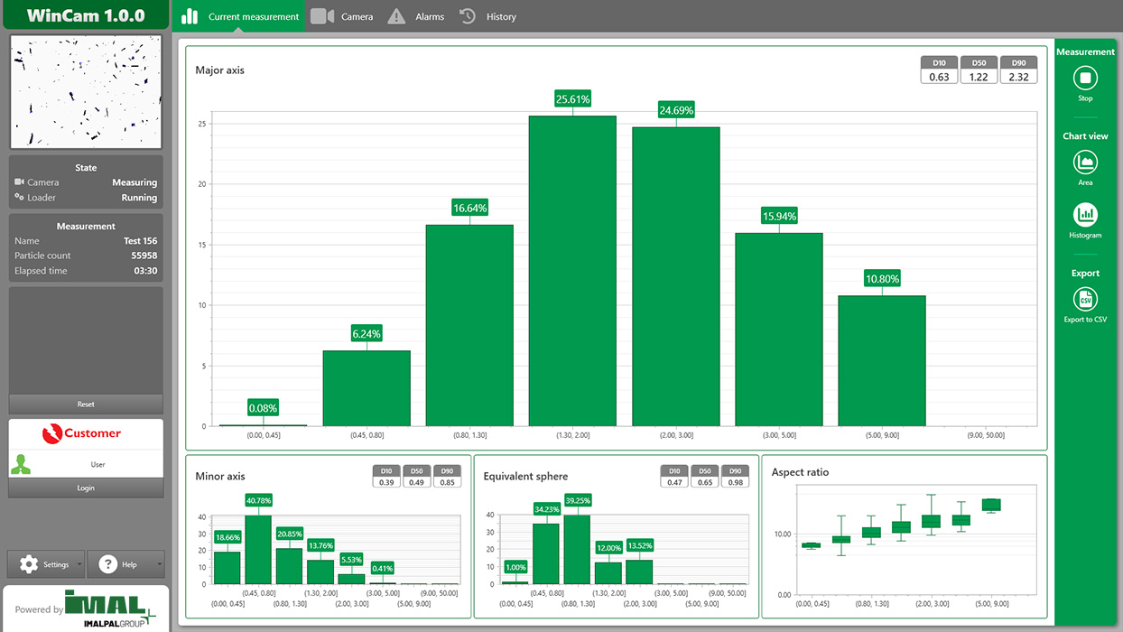
Task: Select the Current measurement tab
Action: 240,16
